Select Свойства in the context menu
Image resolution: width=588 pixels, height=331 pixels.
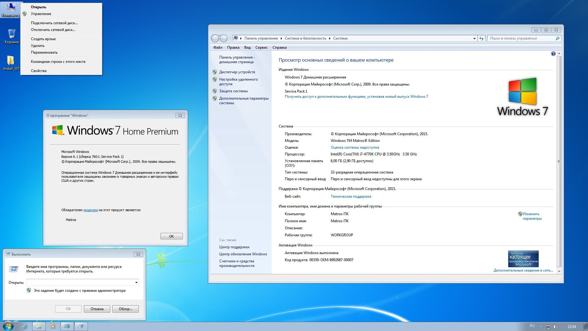pyautogui.click(x=39, y=71)
